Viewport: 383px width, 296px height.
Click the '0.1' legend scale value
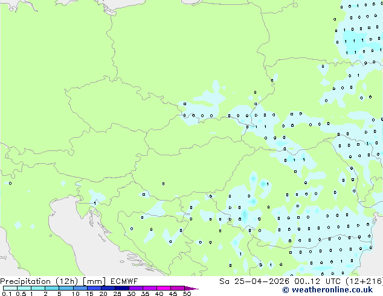point(7,294)
